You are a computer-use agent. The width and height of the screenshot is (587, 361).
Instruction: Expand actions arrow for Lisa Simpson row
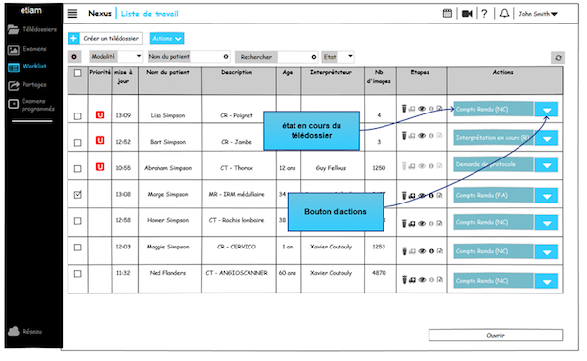[547, 110]
